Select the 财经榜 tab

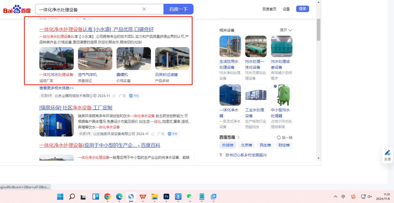(x=284, y=145)
